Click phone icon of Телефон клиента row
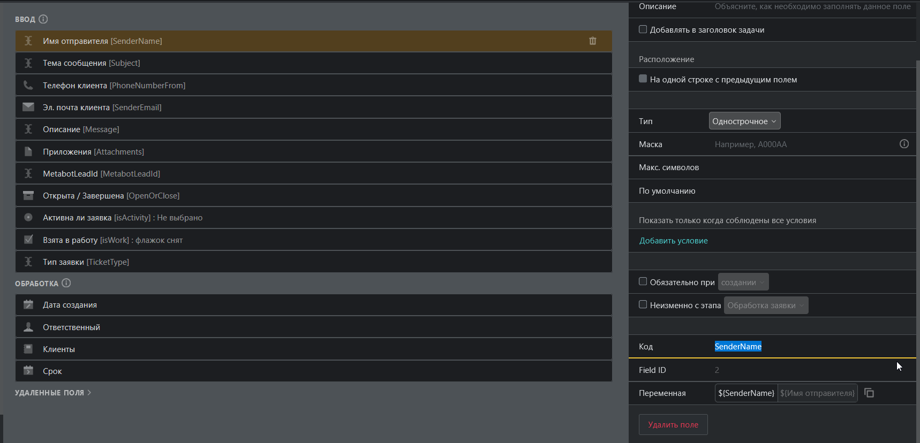 coord(28,85)
